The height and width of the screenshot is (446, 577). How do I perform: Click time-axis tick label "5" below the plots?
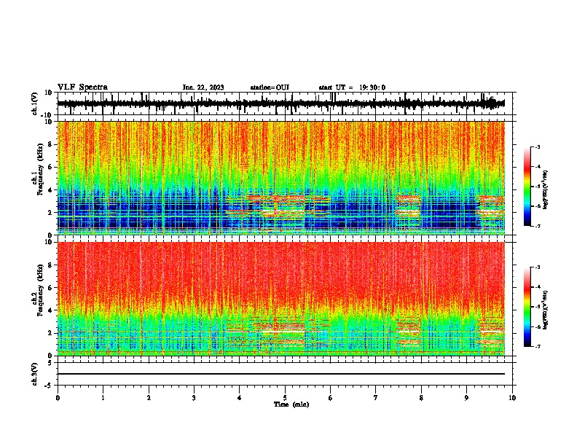[x=285, y=398]
